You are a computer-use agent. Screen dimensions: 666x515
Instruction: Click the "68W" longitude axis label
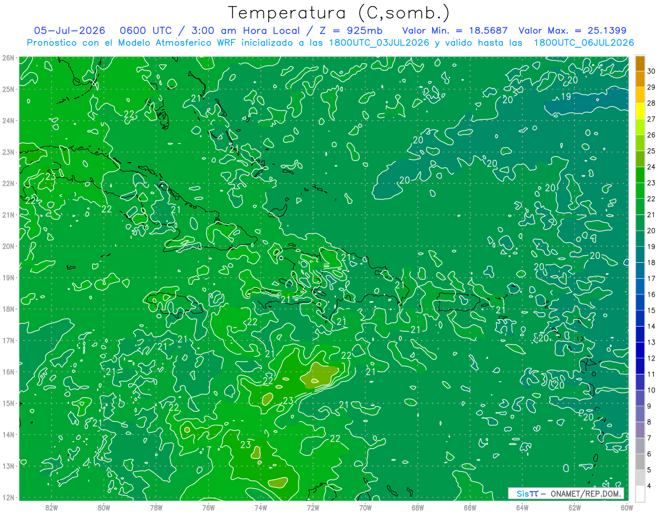click(418, 507)
